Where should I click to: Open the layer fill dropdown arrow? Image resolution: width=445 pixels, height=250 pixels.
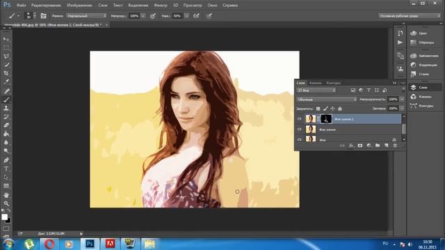[402, 108]
